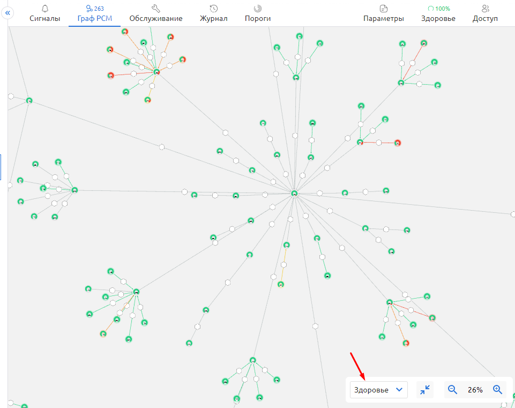Expand the Здоровье dropdown at the bottom
Viewport: 515px width, 408px height.
(x=378, y=390)
